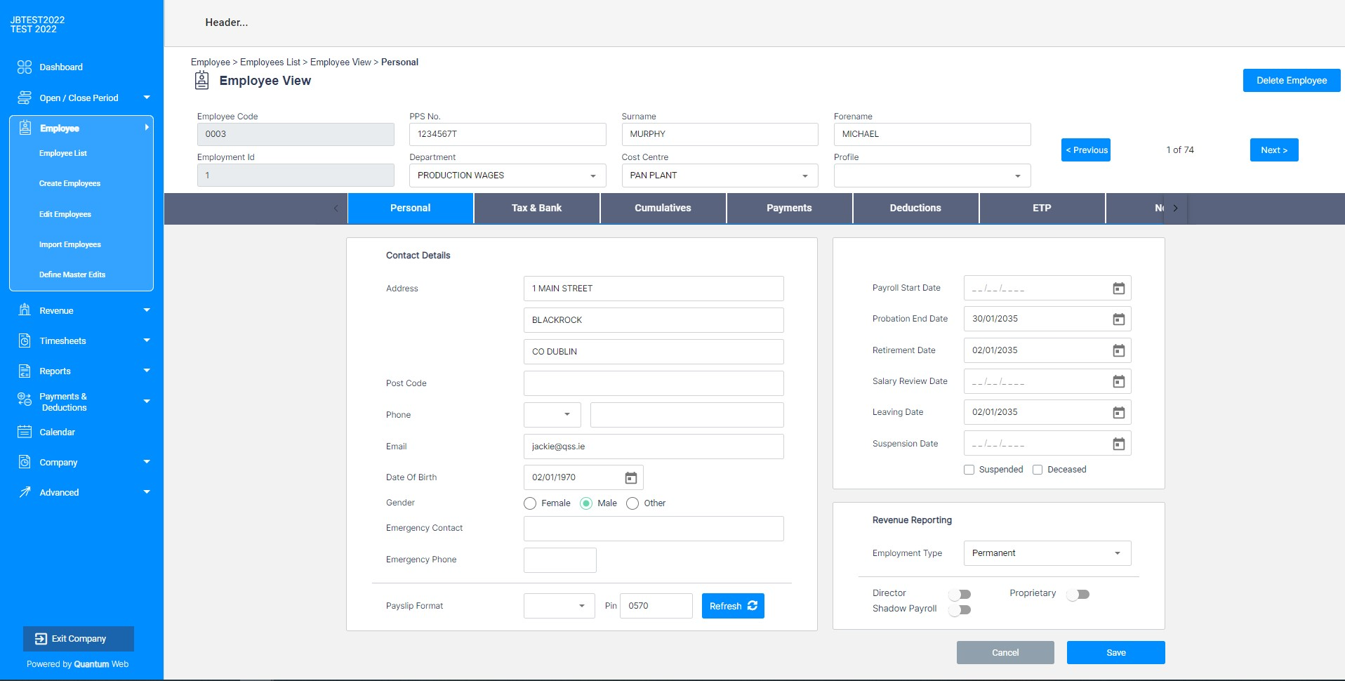
Task: Open calendar picker for Probation End Date
Action: (x=1119, y=319)
